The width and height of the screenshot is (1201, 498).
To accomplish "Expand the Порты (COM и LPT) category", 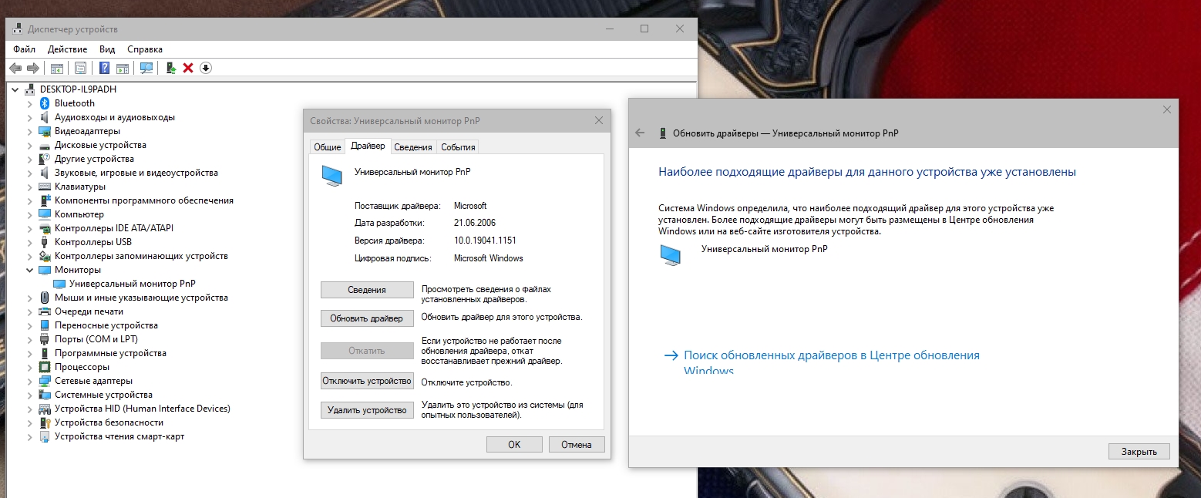I will tap(29, 339).
